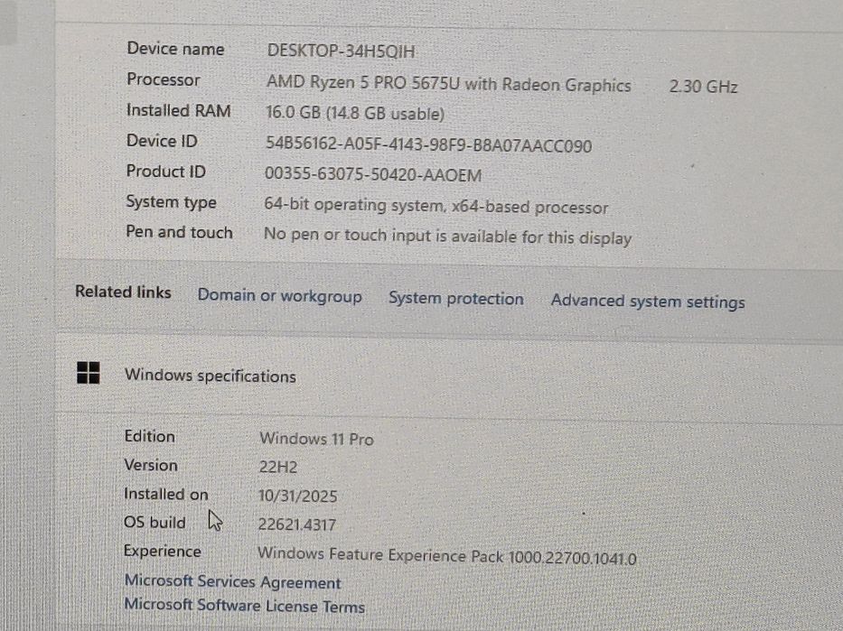This screenshot has height=631, width=843.
Task: Click the System type label
Action: 171,202
